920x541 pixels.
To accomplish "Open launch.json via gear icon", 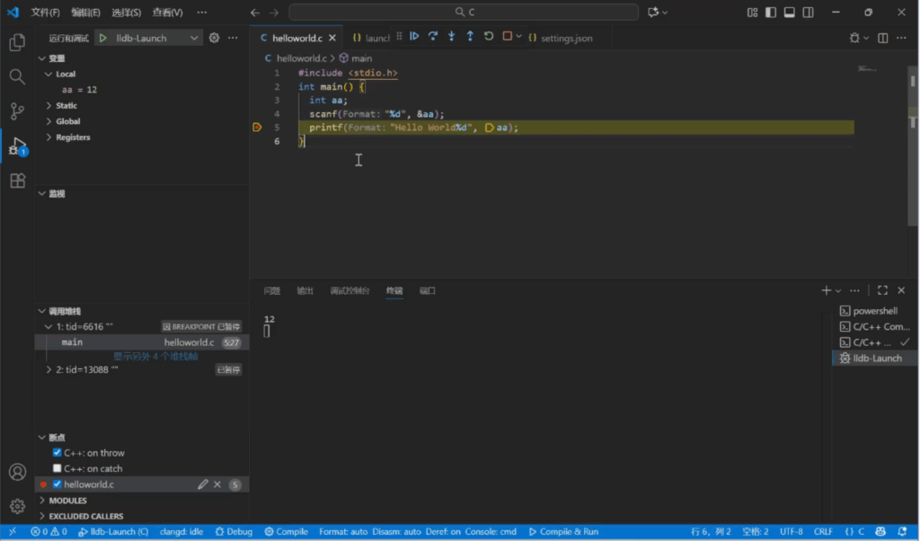I will pos(214,38).
